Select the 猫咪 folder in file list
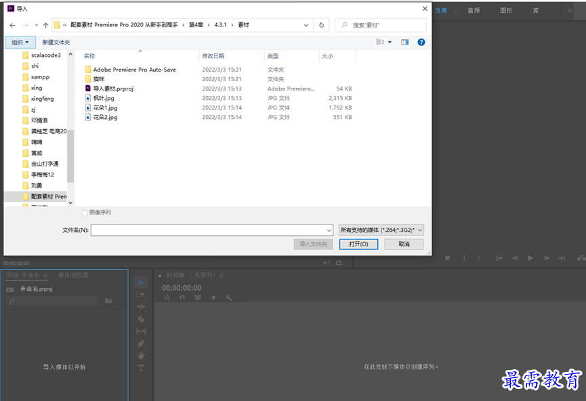 point(95,79)
